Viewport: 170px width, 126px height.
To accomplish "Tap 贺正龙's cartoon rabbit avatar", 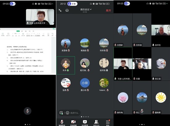I will pos(161,64).
